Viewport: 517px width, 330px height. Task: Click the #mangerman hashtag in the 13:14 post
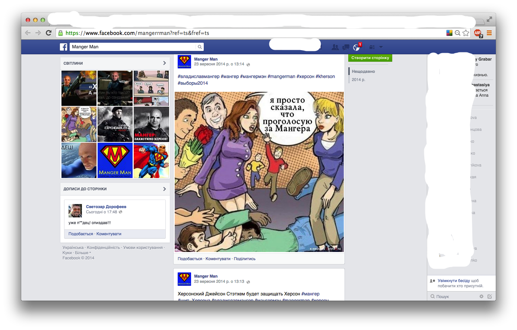click(x=281, y=77)
